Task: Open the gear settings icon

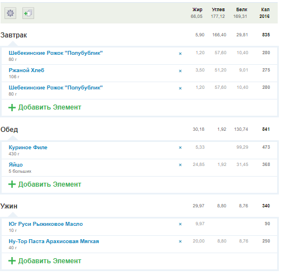Action: (x=10, y=13)
